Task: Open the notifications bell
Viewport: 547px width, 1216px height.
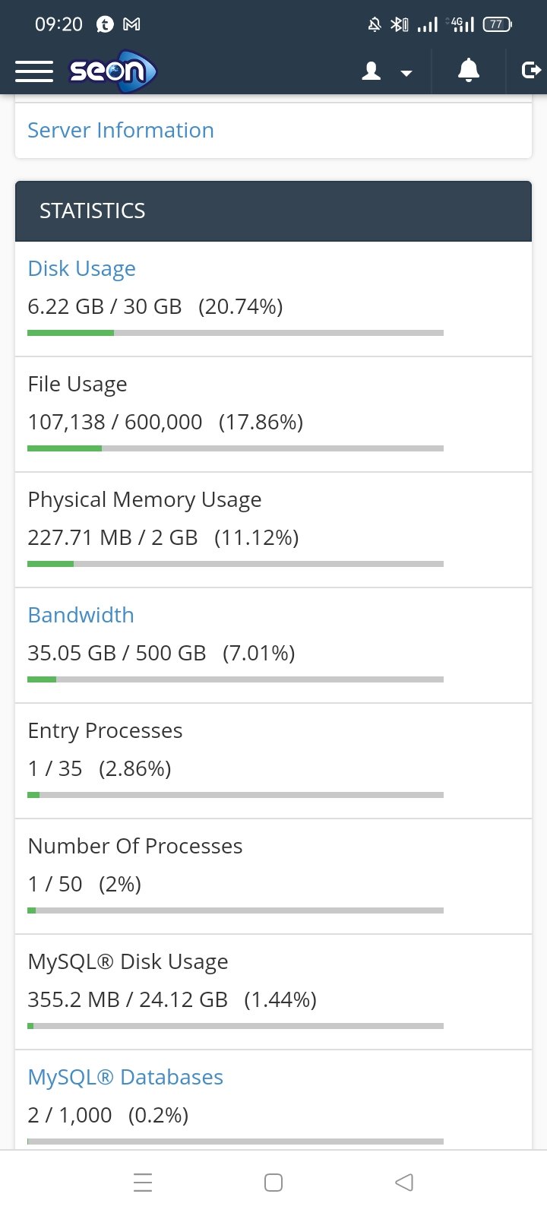Action: click(469, 71)
